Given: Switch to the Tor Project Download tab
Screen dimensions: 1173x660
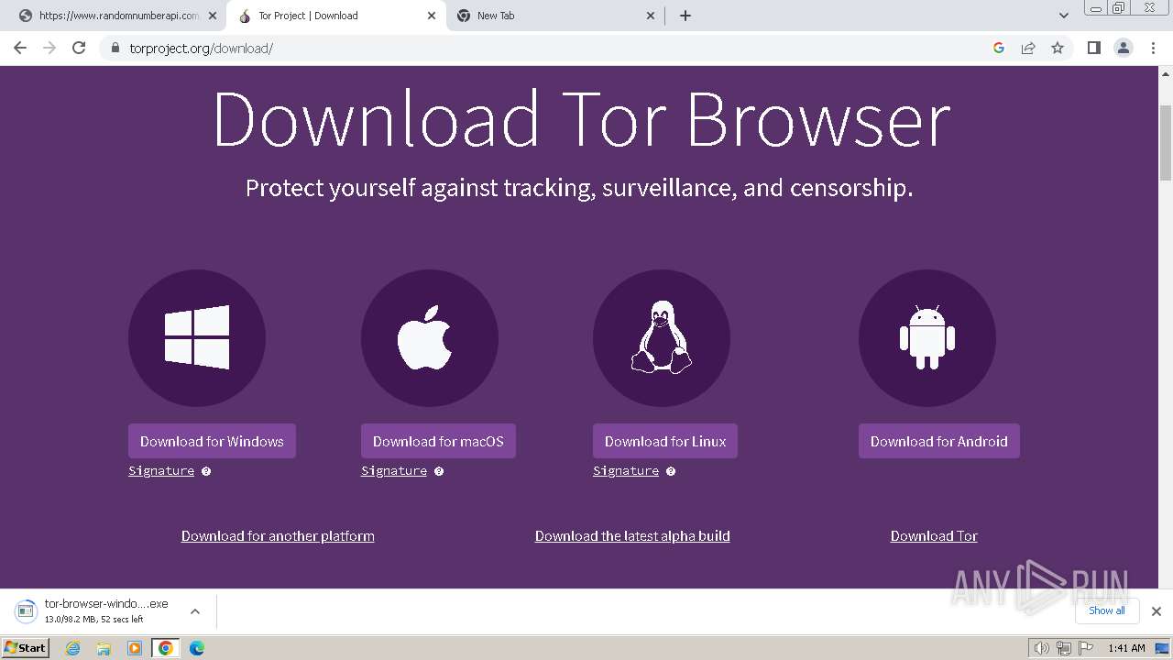Looking at the screenshot, I should [x=335, y=16].
